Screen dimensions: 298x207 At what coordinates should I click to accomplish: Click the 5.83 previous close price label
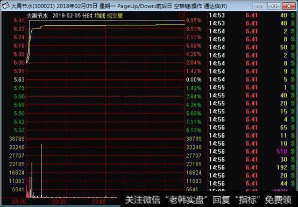point(19,80)
